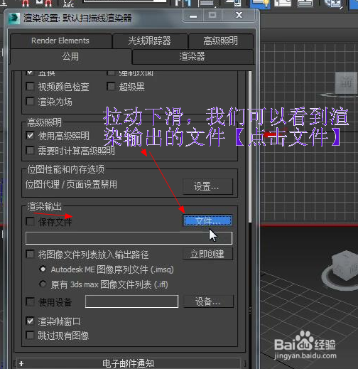Switch to the Render Elements tab
Image resolution: width=358 pixels, height=369 pixels.
tap(60, 41)
